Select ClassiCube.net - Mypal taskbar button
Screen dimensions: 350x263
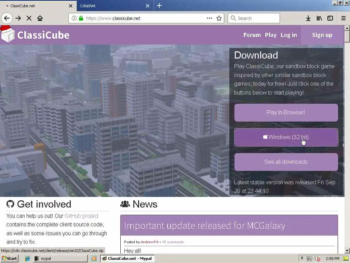127,259
